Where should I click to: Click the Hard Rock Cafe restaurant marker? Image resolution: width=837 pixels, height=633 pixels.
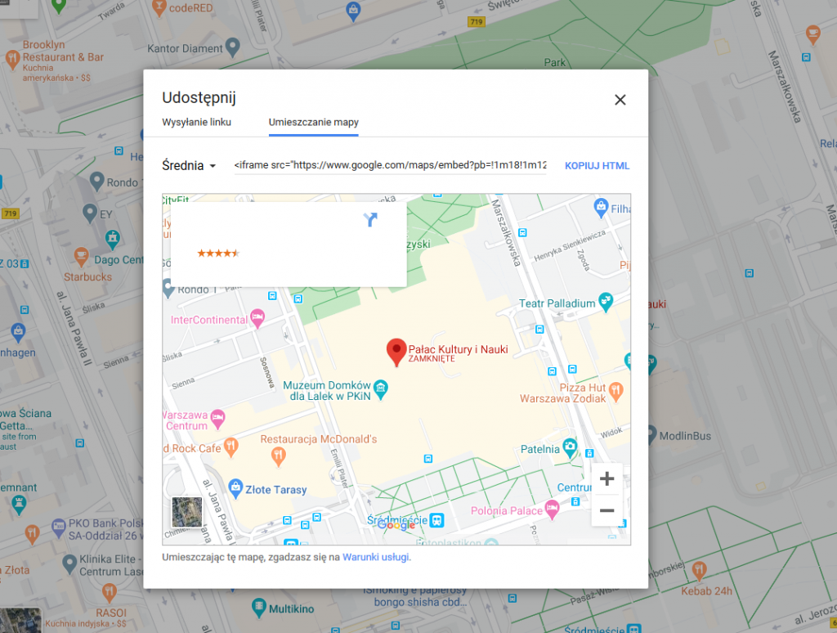231,447
